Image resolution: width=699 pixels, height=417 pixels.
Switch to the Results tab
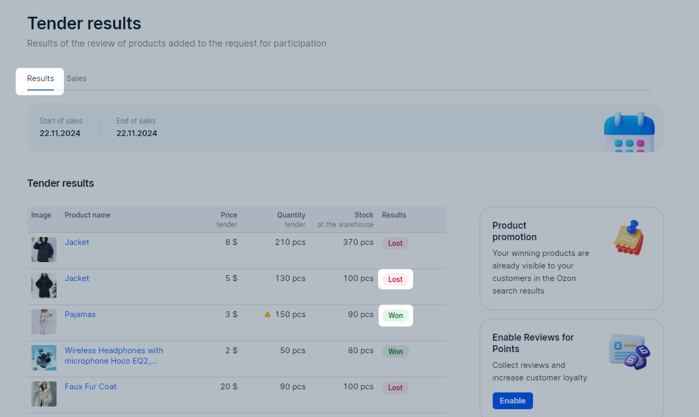pos(40,78)
